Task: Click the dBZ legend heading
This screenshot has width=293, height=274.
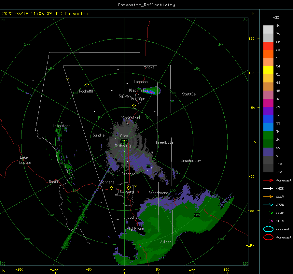Action: (x=276, y=18)
